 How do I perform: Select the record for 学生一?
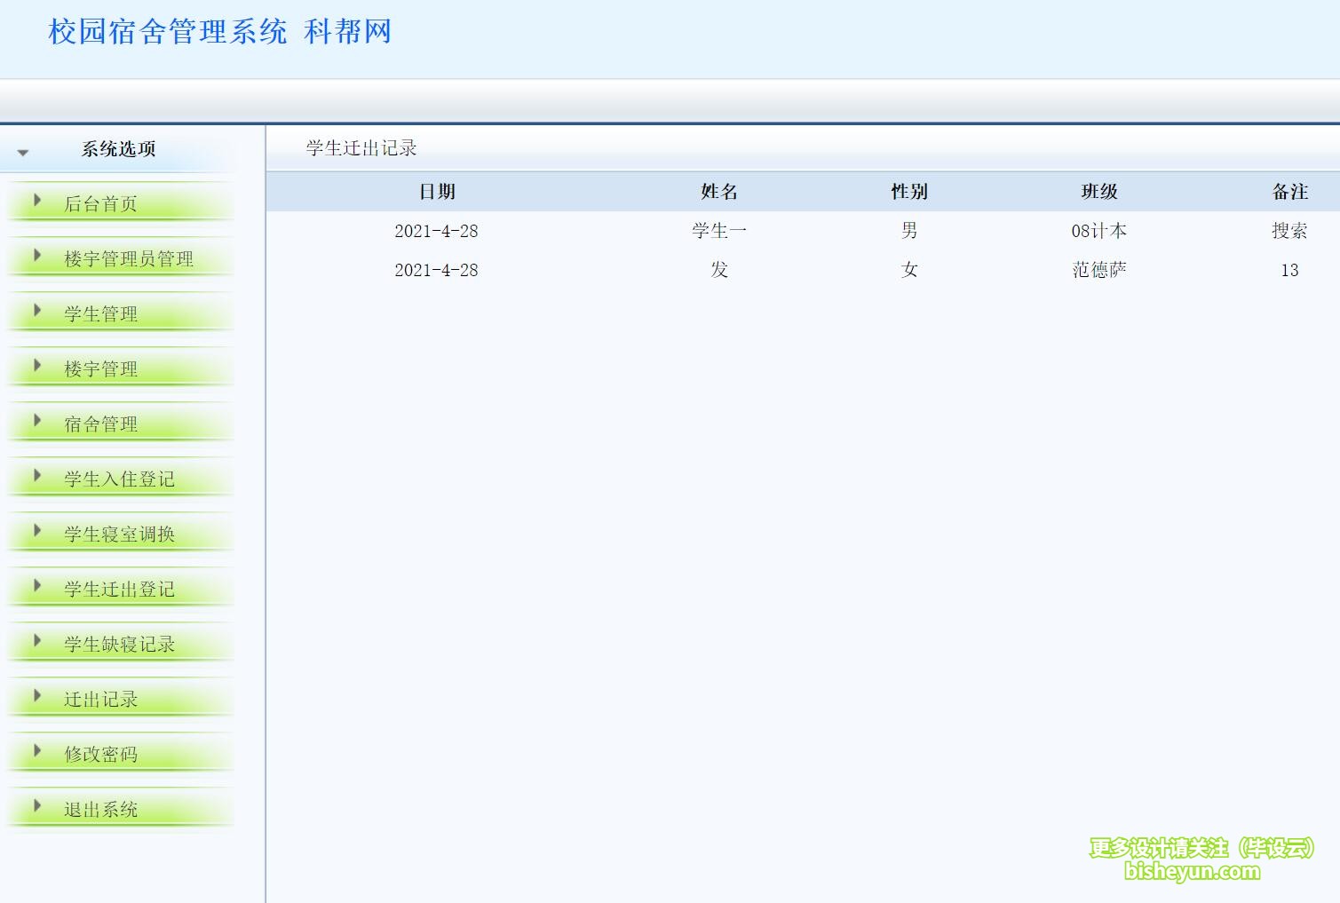(x=718, y=230)
